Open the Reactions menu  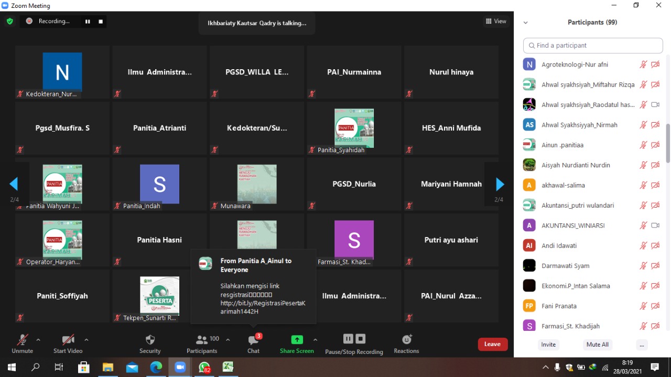[x=406, y=343]
